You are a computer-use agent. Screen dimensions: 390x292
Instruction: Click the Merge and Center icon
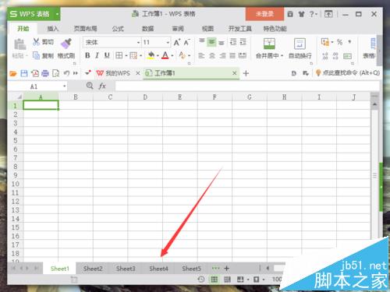pyautogui.click(x=269, y=44)
